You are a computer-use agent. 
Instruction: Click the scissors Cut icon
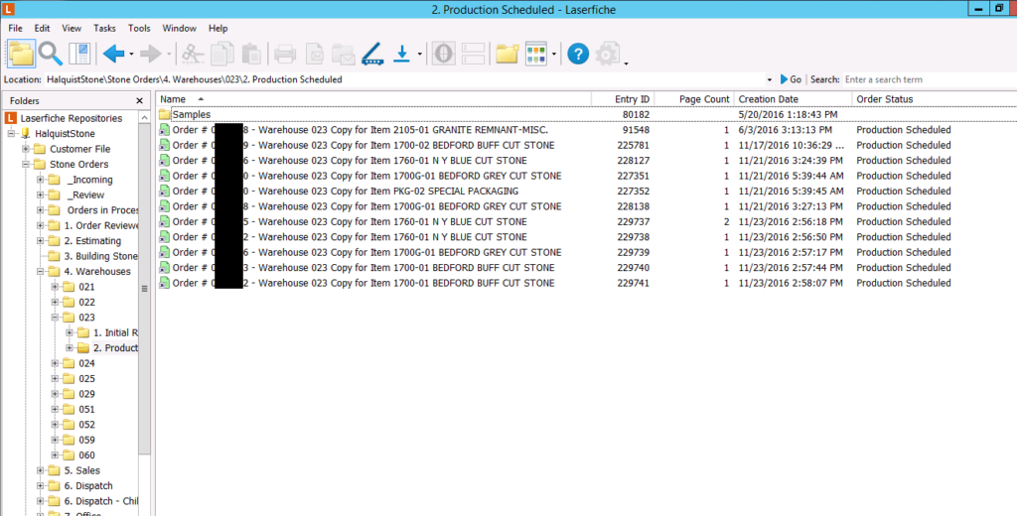[x=193, y=54]
